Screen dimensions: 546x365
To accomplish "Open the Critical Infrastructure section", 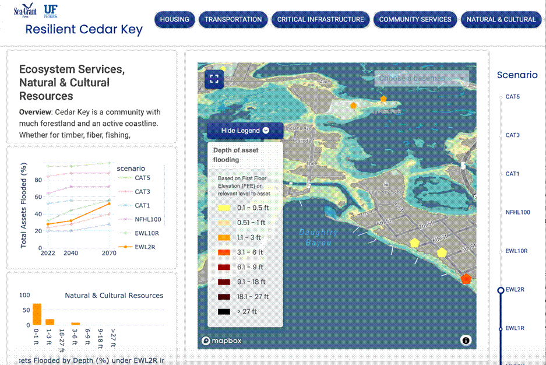I will tap(320, 19).
